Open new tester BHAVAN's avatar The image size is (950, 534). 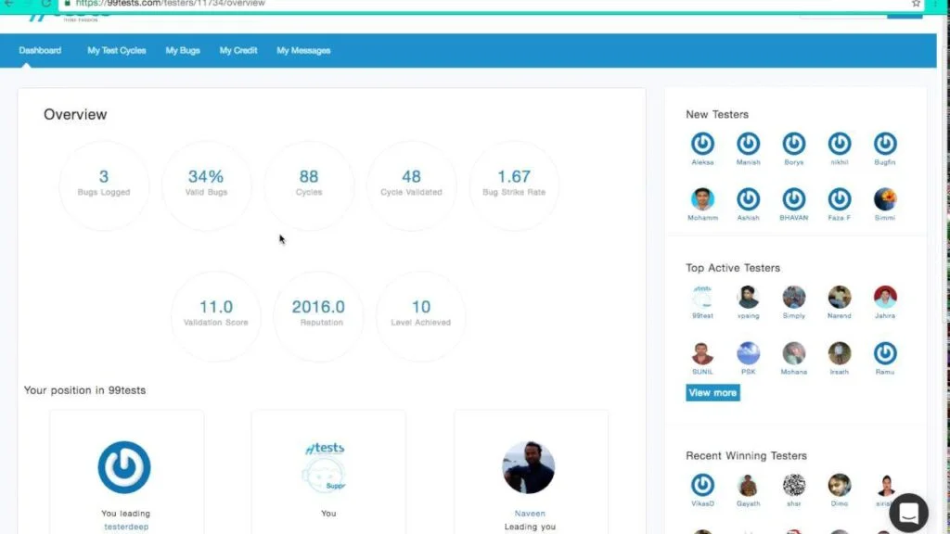794,199
